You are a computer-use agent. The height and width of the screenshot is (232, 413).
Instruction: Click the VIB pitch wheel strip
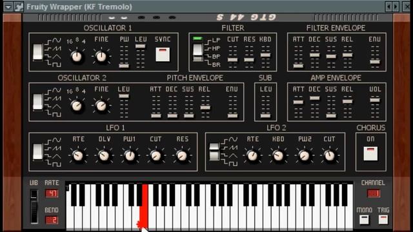(34, 206)
